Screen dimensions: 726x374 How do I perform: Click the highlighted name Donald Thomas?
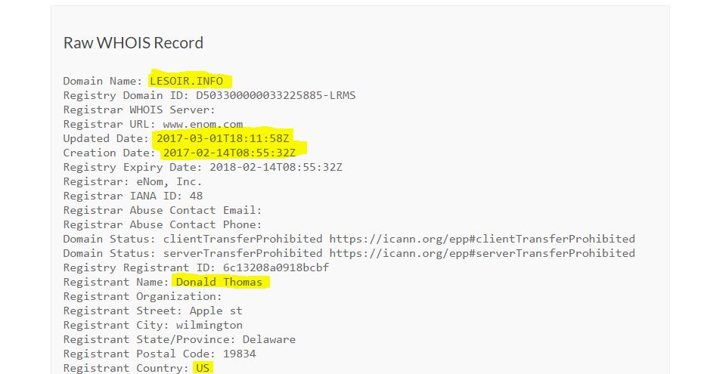tap(219, 282)
